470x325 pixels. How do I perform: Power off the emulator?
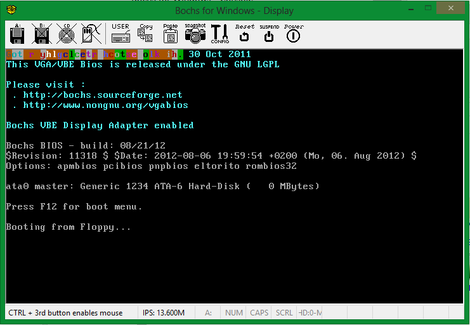294,34
